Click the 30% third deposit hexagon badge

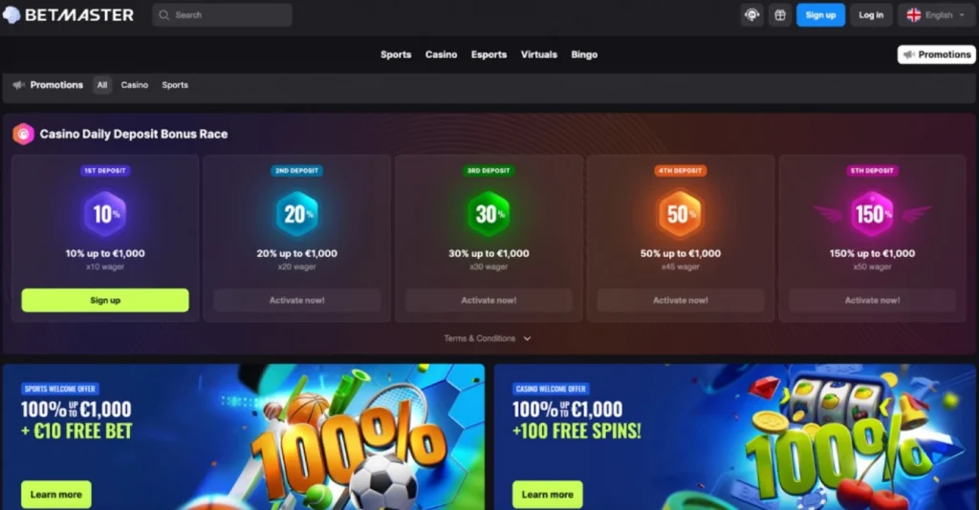(489, 214)
